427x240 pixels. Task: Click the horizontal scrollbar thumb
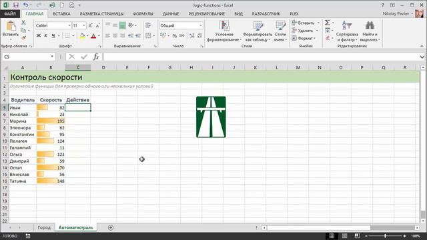(318, 227)
